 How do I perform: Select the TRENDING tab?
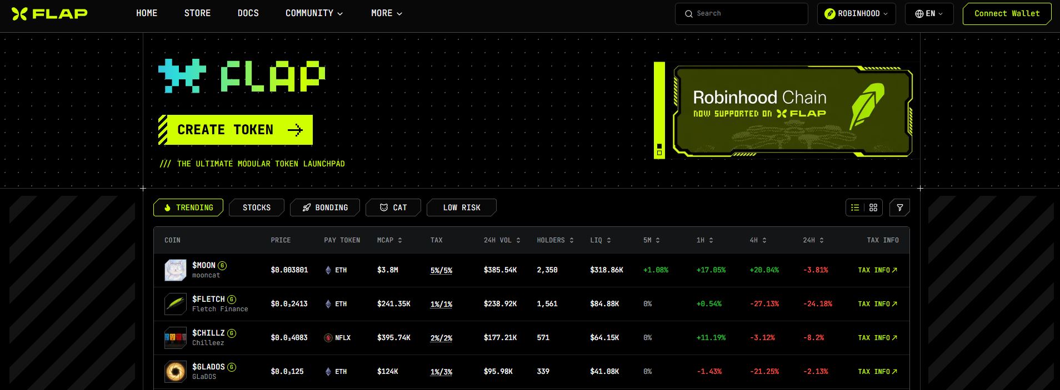(x=188, y=207)
